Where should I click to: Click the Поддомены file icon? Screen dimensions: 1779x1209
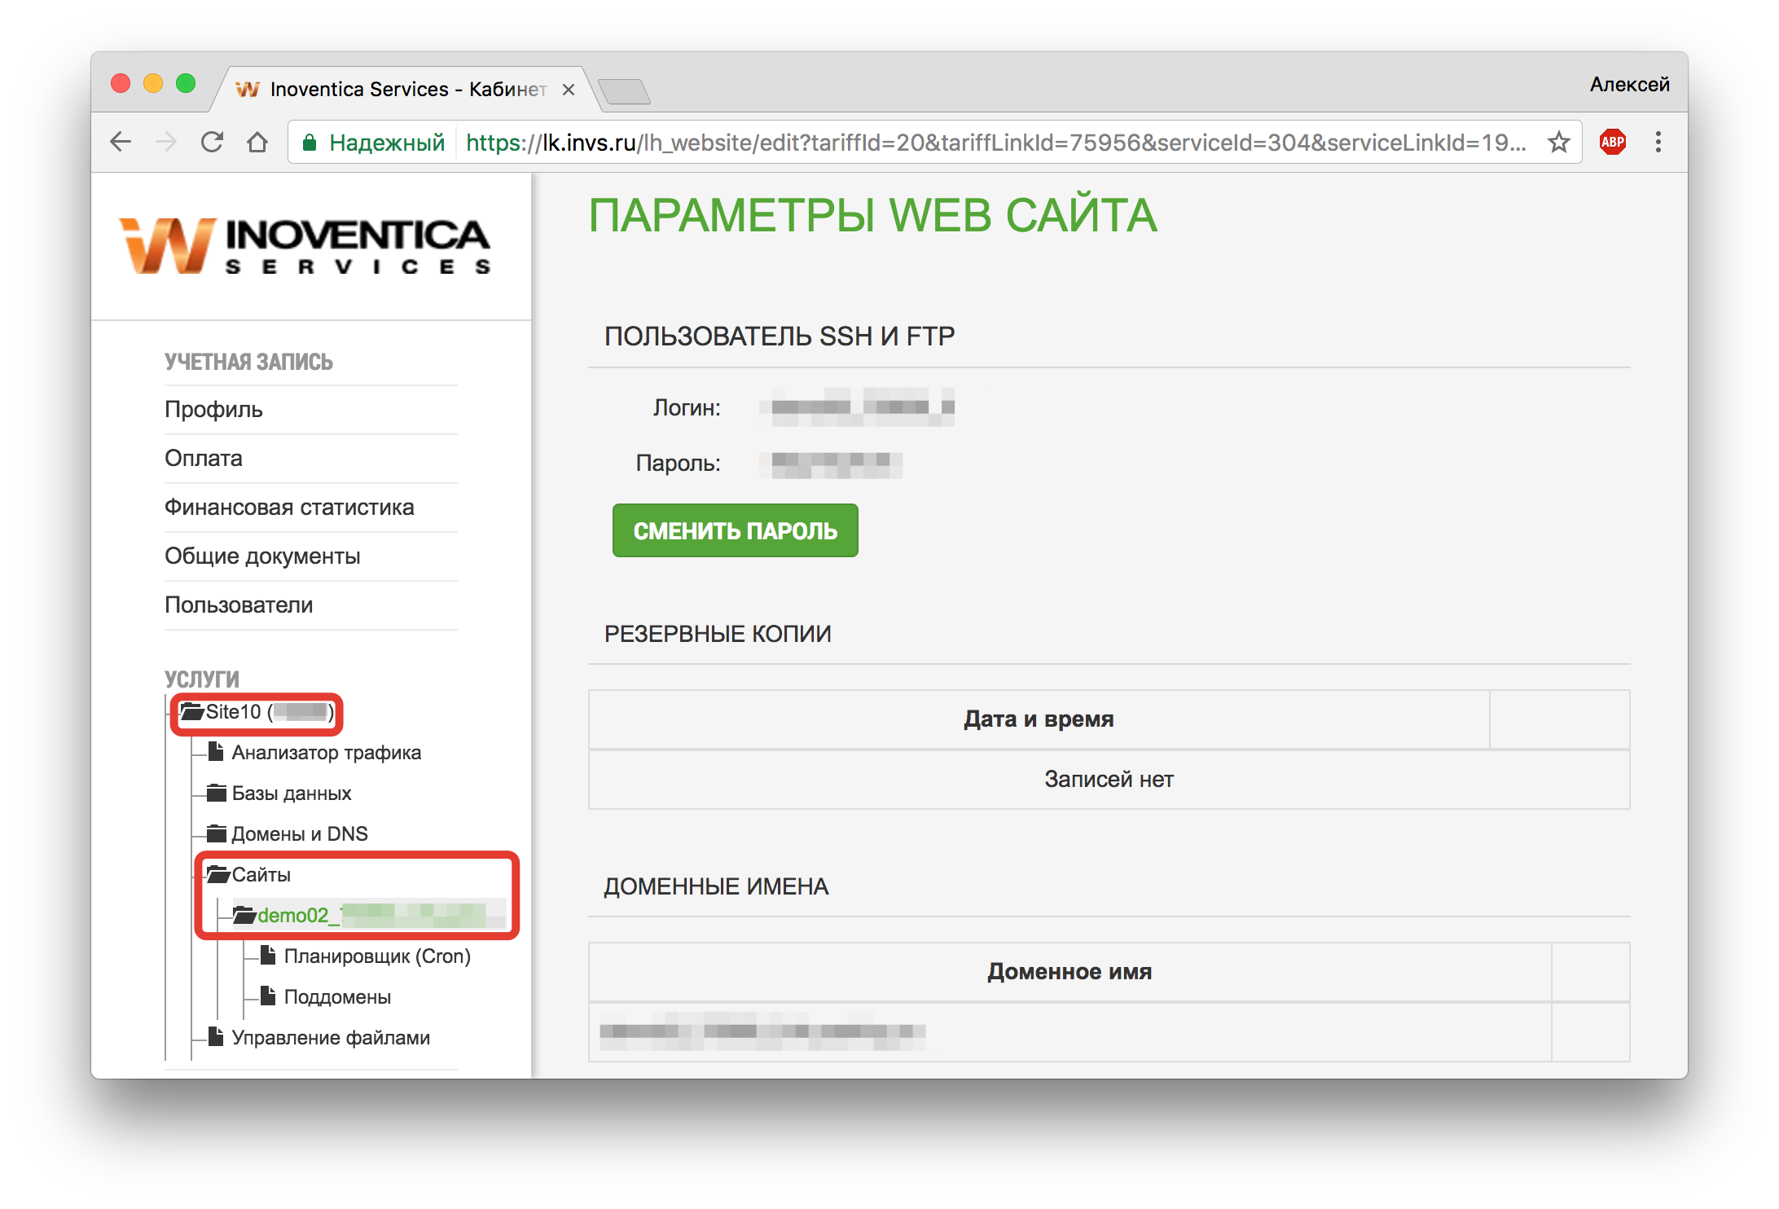[x=268, y=996]
